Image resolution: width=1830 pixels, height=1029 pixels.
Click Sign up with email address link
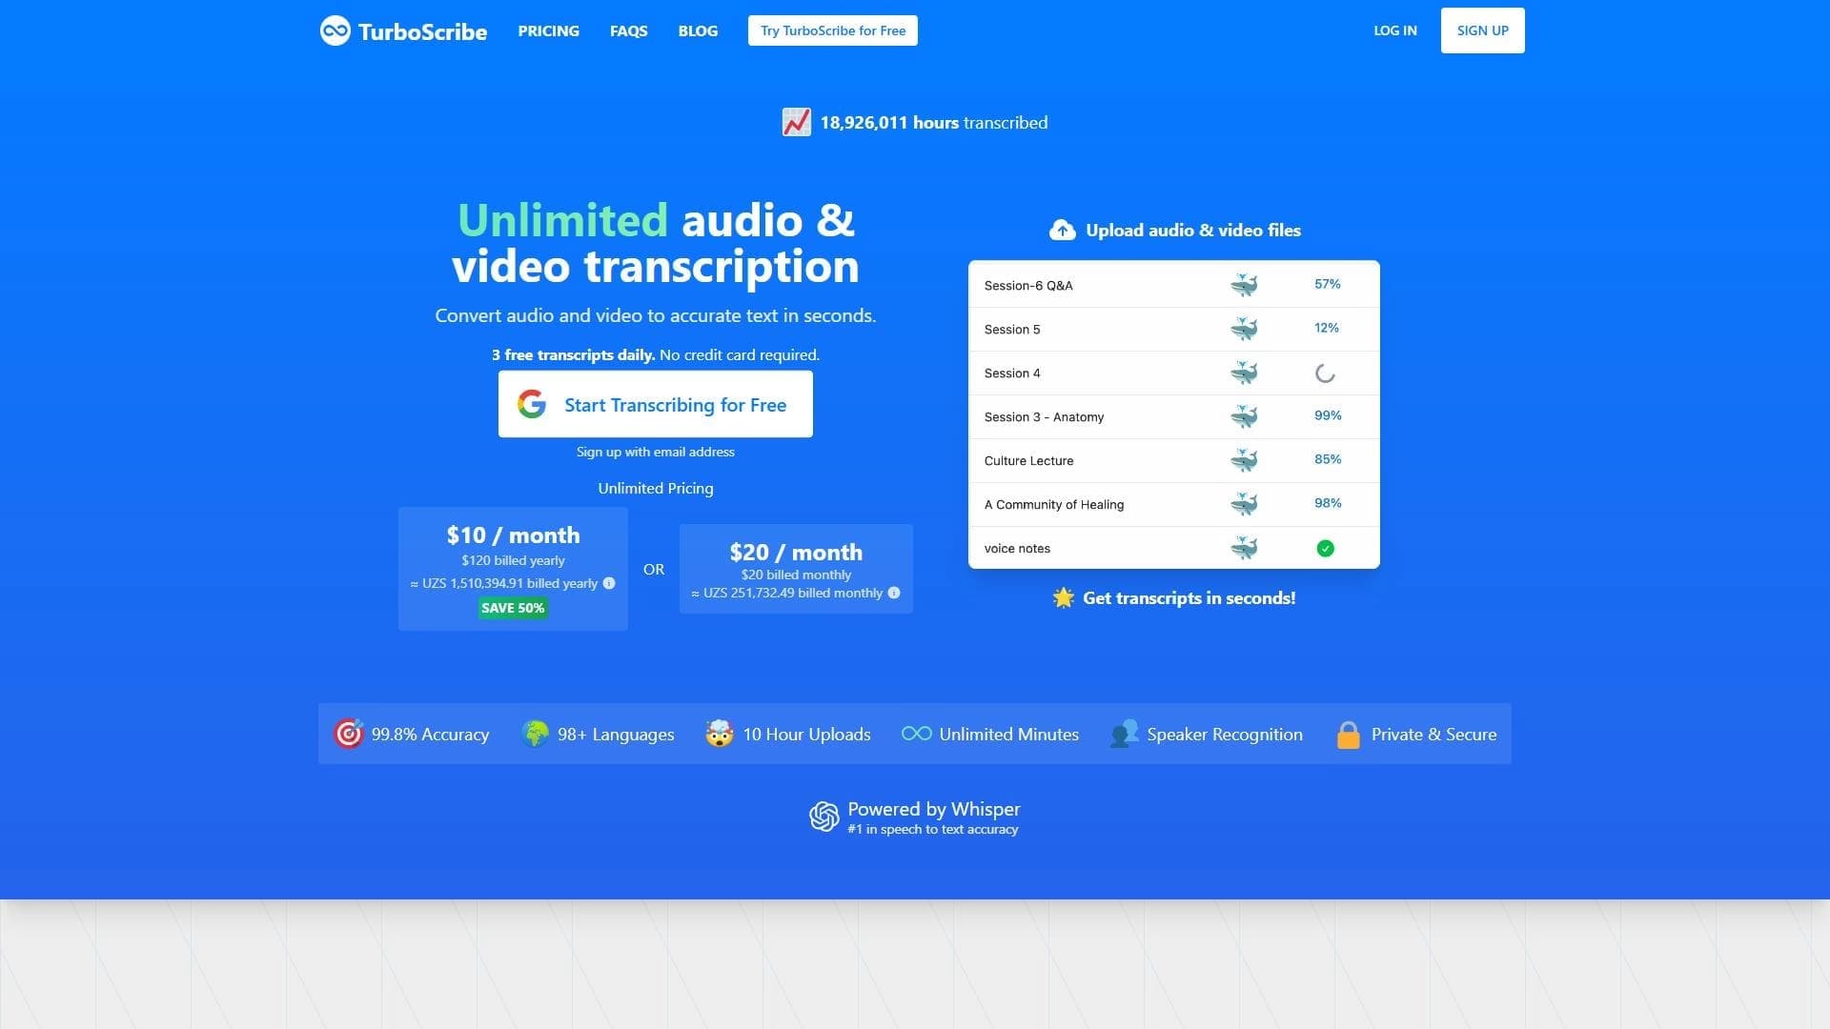pos(656,452)
